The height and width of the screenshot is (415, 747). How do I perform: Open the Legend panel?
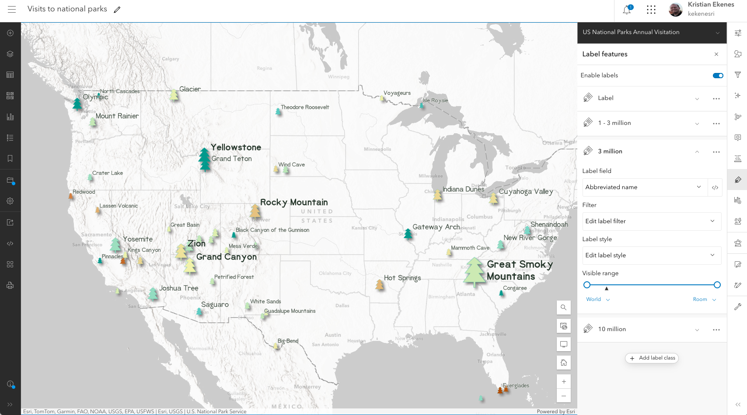click(10, 138)
